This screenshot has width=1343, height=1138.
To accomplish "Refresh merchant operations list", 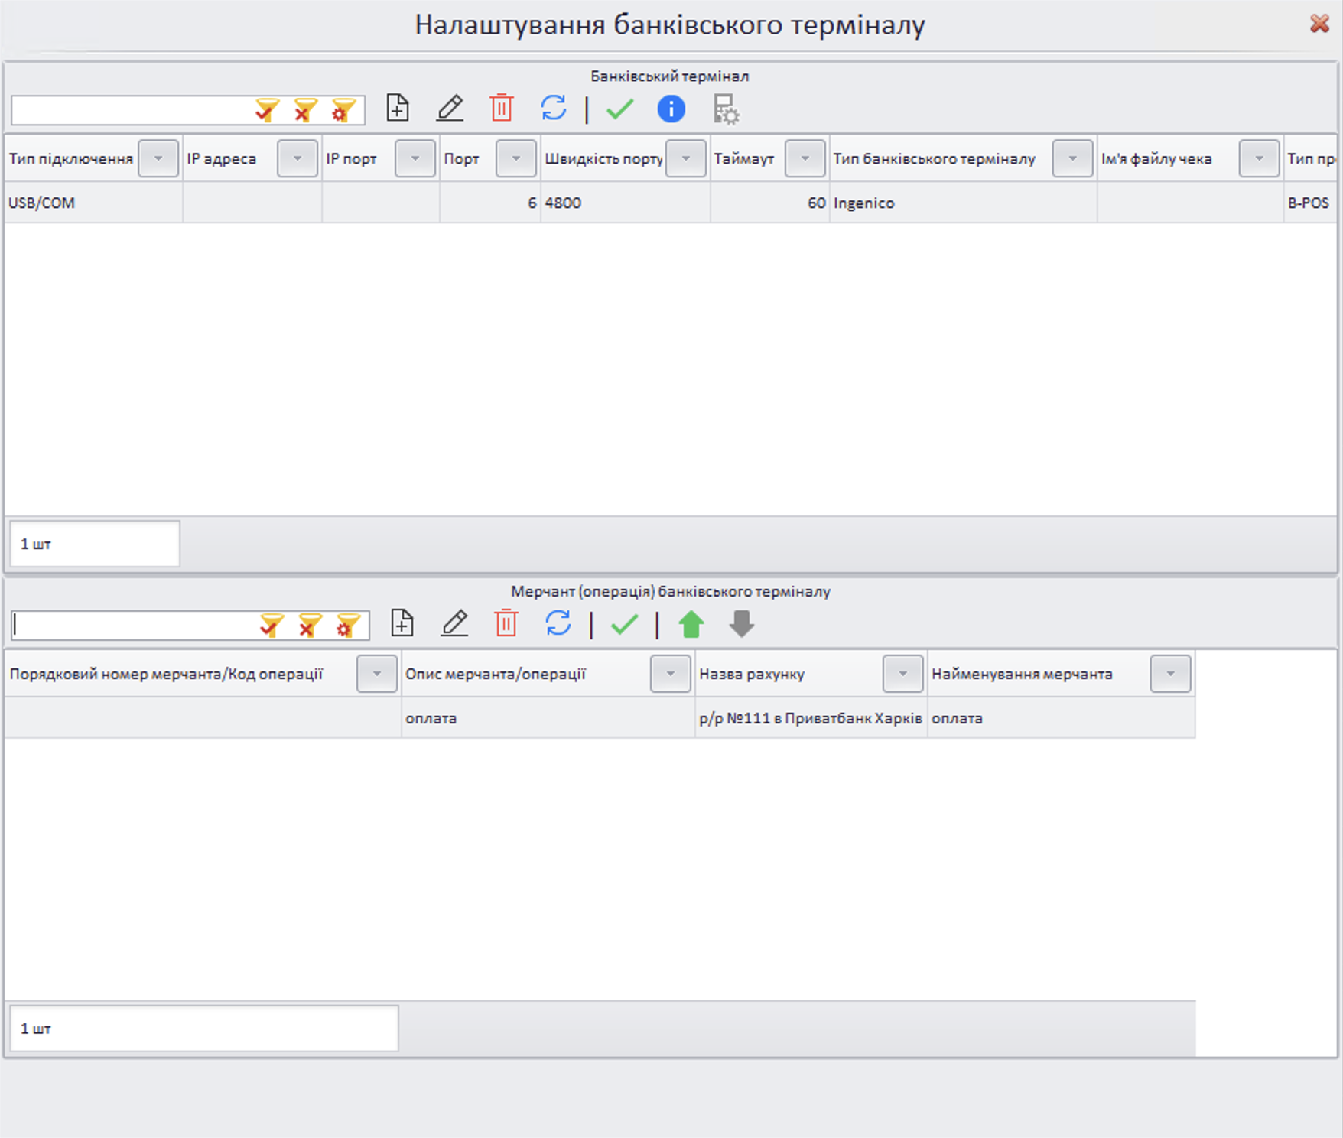I will pos(558,623).
